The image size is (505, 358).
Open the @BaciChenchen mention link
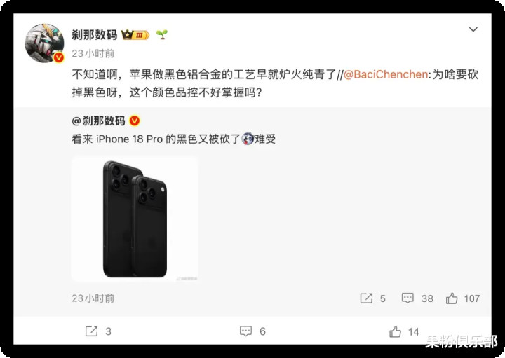[x=386, y=75]
